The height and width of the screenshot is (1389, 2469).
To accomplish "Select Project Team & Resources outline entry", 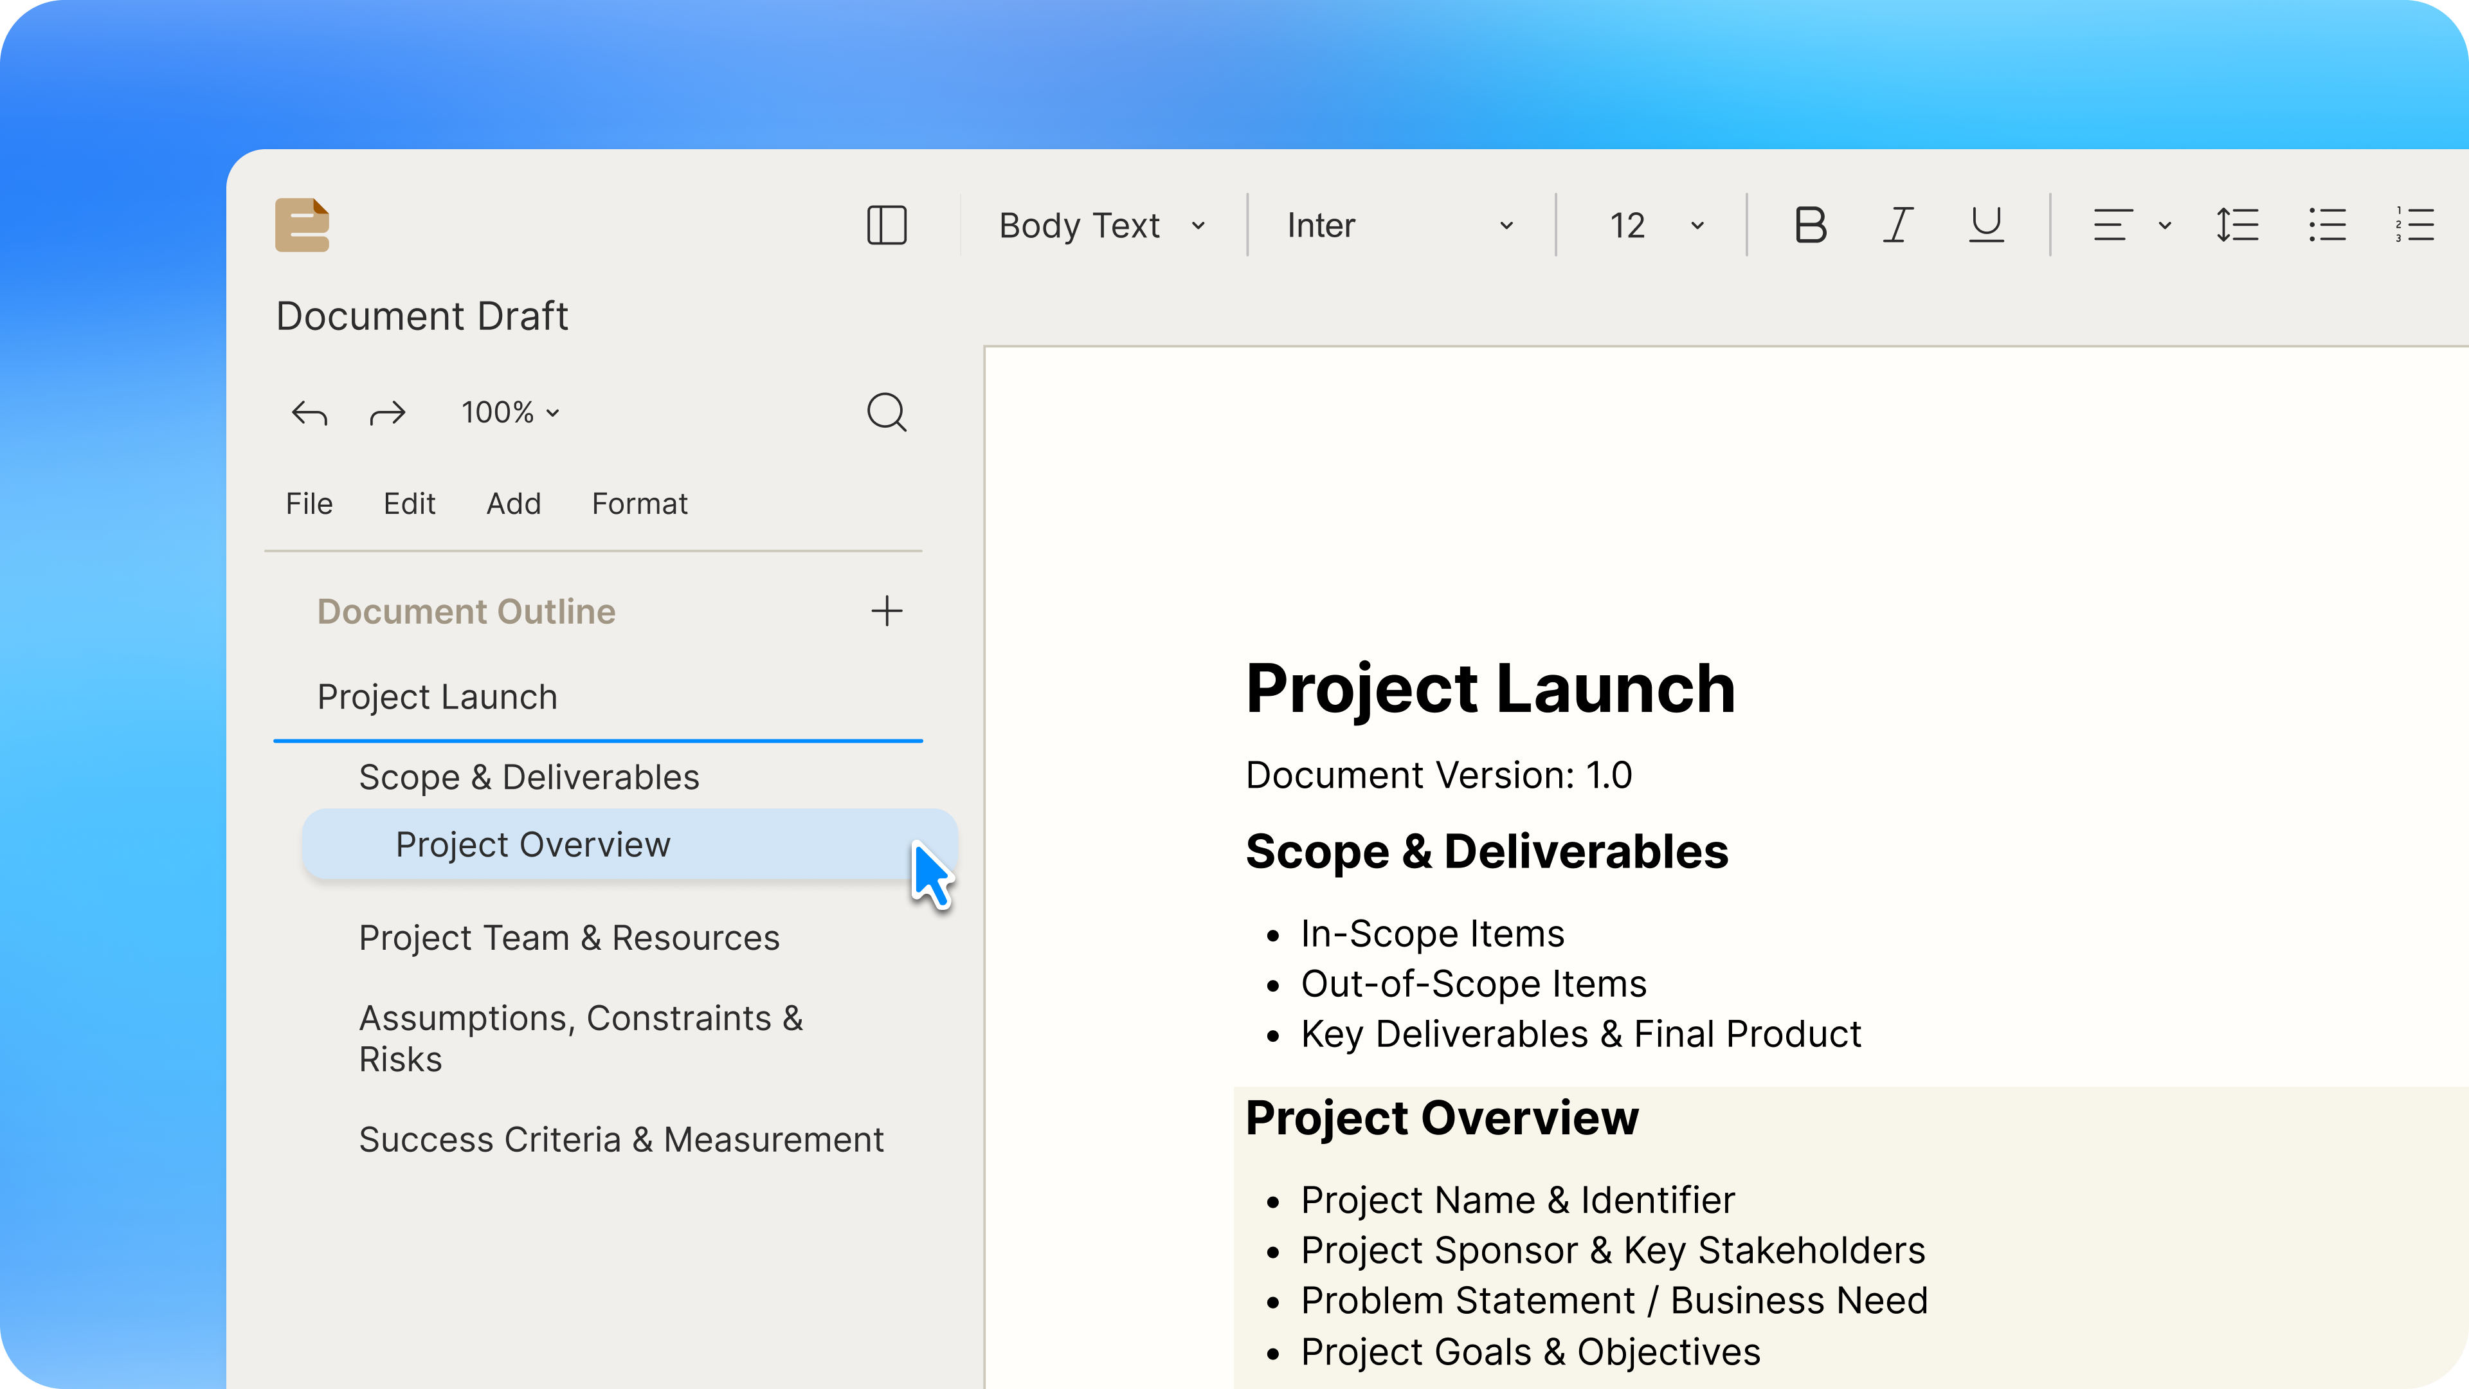I will pos(568,938).
